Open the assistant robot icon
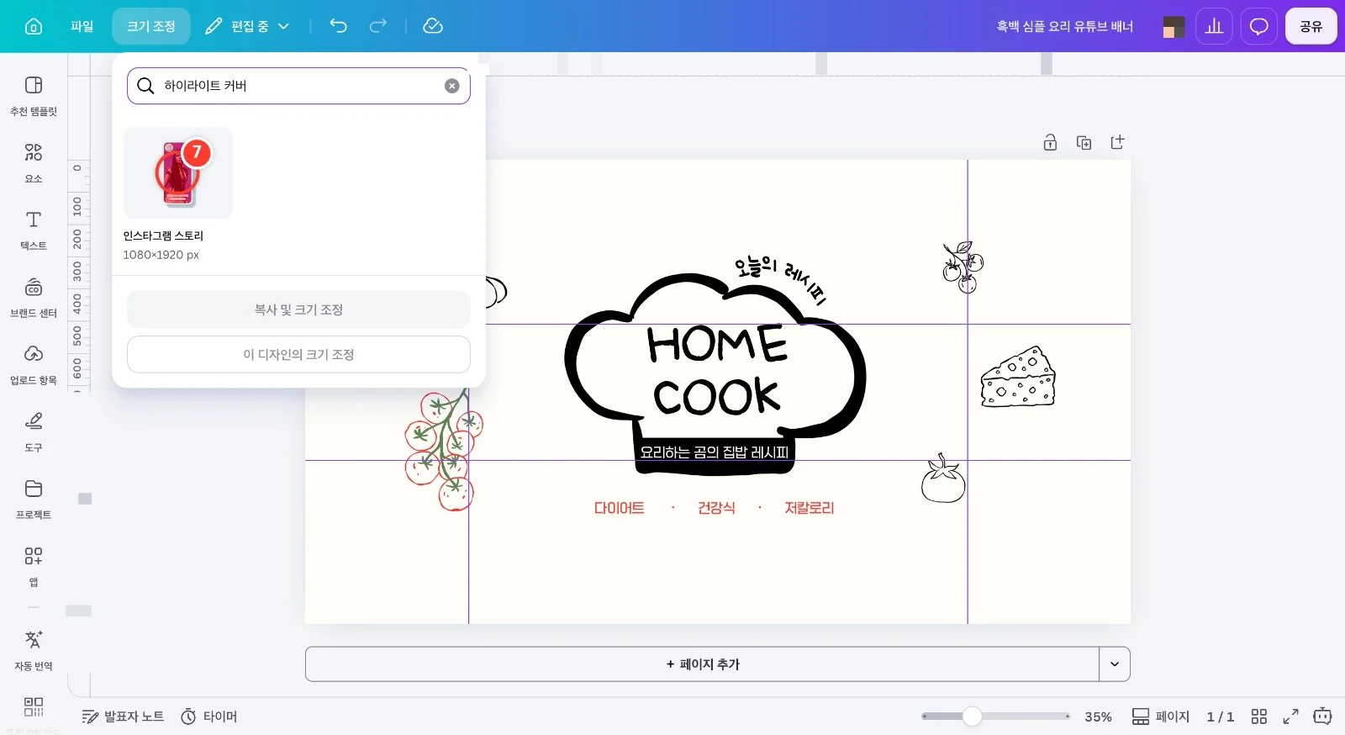 click(x=1322, y=716)
